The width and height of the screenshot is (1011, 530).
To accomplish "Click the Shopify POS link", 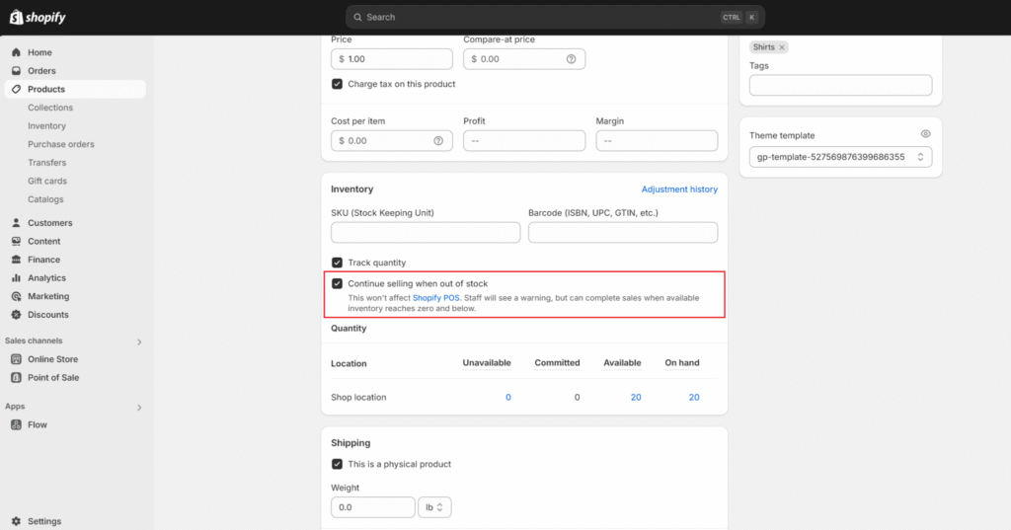I will click(436, 297).
